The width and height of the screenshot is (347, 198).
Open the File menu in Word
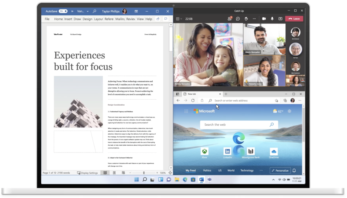coord(47,19)
